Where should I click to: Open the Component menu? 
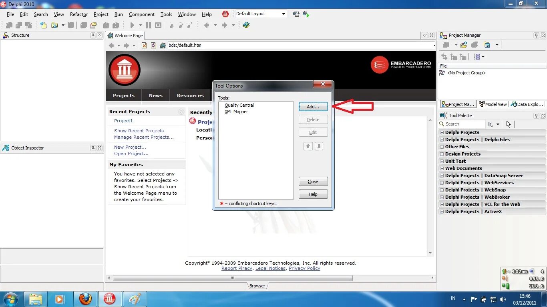pyautogui.click(x=141, y=14)
